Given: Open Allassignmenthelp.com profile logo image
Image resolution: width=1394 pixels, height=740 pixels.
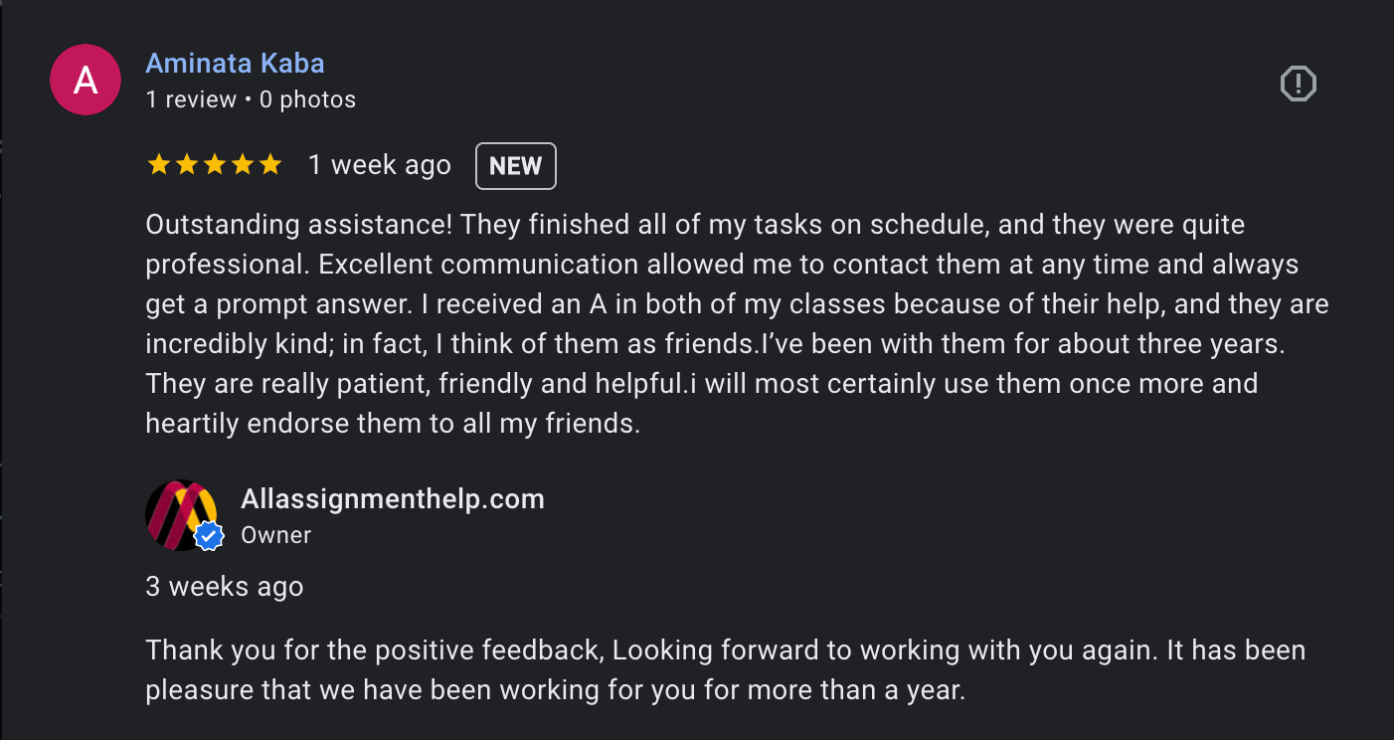Looking at the screenshot, I should pyautogui.click(x=184, y=515).
